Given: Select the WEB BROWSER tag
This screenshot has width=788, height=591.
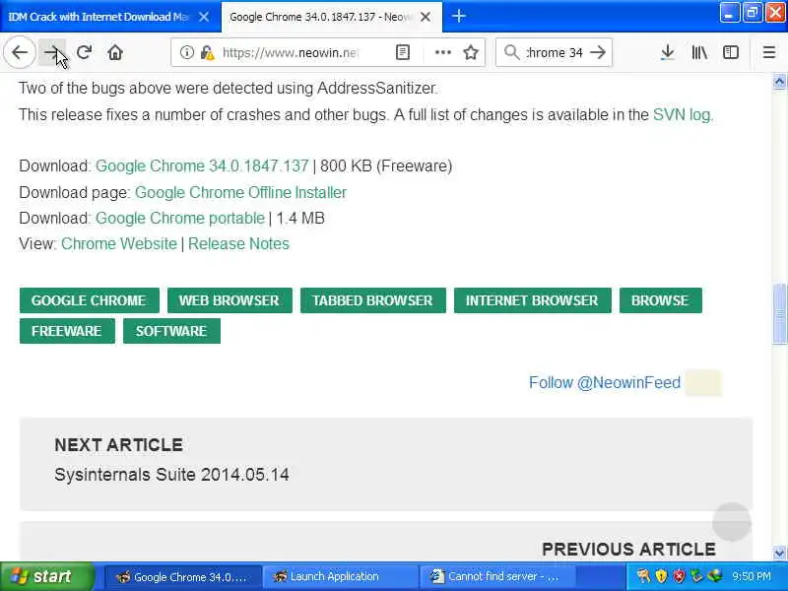Looking at the screenshot, I should [x=230, y=300].
